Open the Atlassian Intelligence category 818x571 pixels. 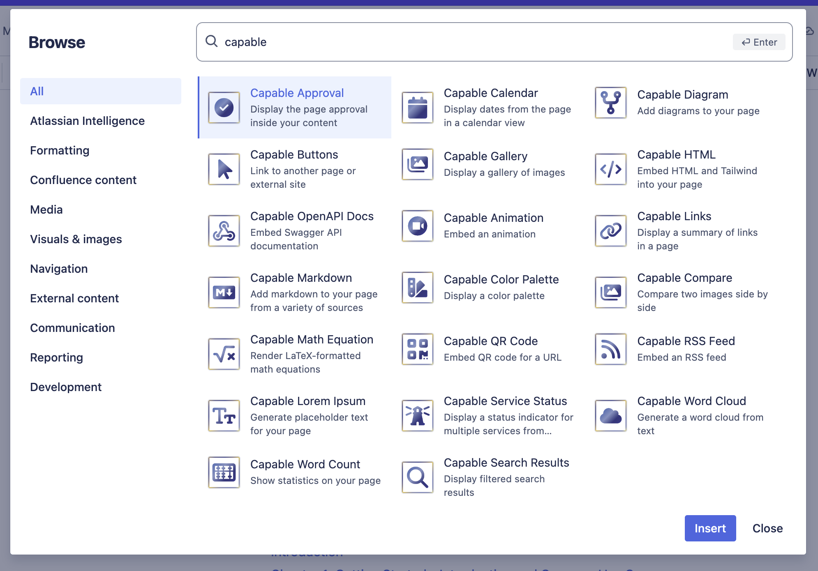point(87,121)
